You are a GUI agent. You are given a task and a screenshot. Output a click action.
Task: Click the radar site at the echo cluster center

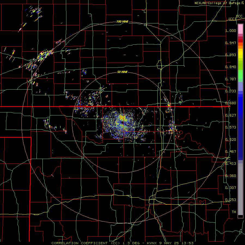pyautogui.click(x=122, y=122)
